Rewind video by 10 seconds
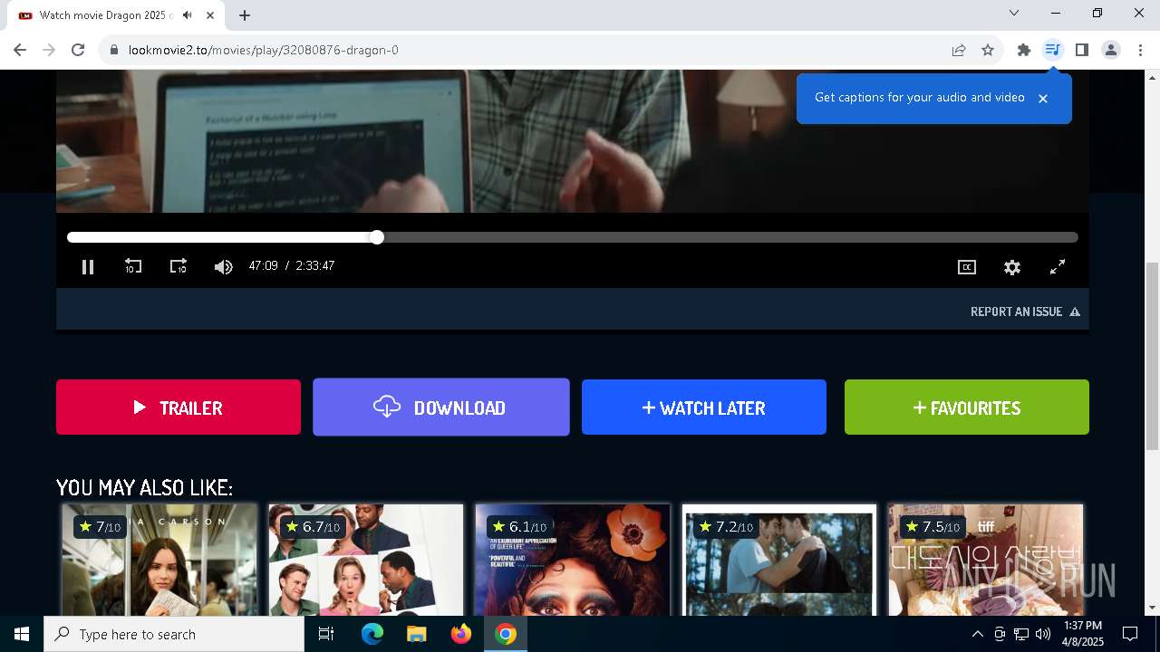The width and height of the screenshot is (1160, 652). [x=133, y=266]
